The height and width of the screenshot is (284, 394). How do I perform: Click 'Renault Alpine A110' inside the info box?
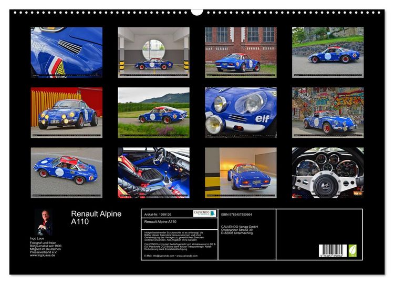click(160, 221)
